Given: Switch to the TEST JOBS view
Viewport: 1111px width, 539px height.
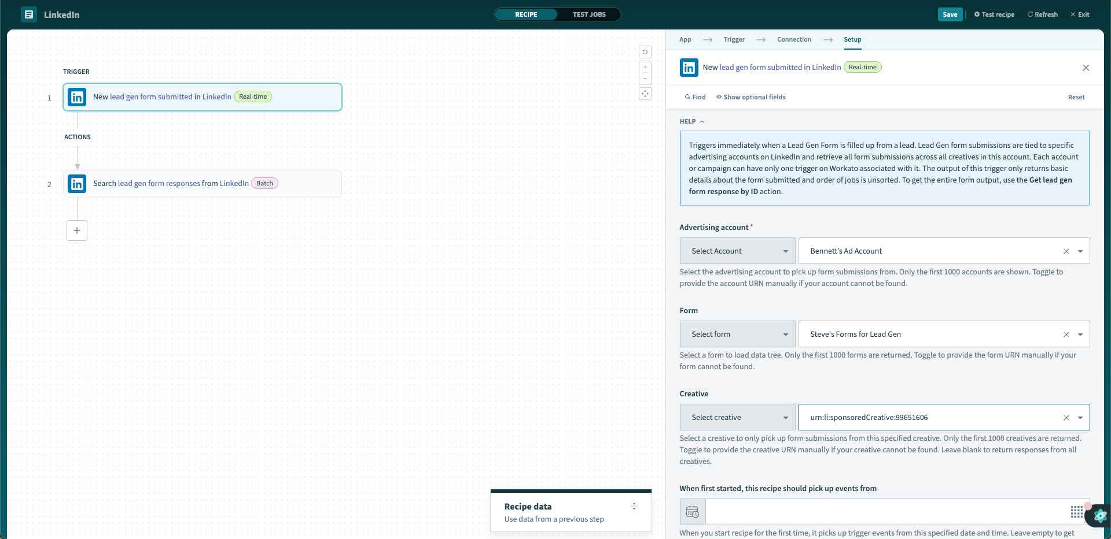Looking at the screenshot, I should tap(588, 14).
